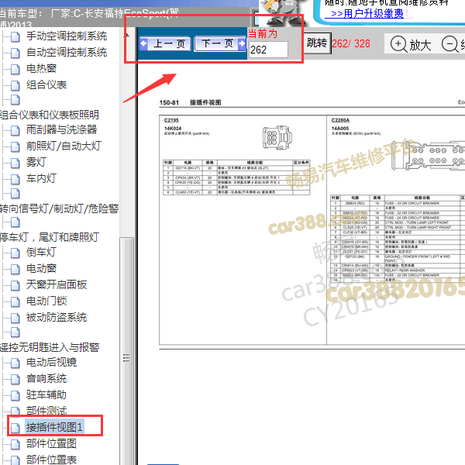Select 车内灯 in the tree
The width and height of the screenshot is (465, 465).
41,178
